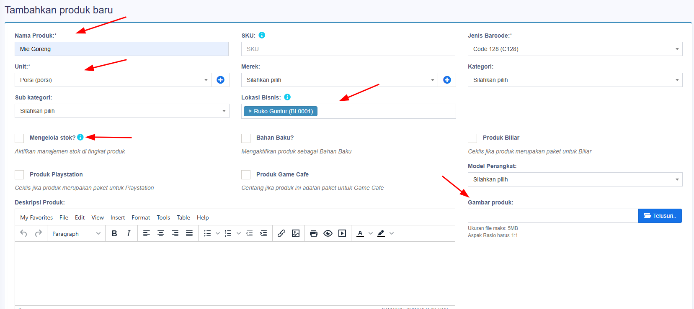Click the Italic formatting icon
694x309 pixels.
[x=129, y=233]
